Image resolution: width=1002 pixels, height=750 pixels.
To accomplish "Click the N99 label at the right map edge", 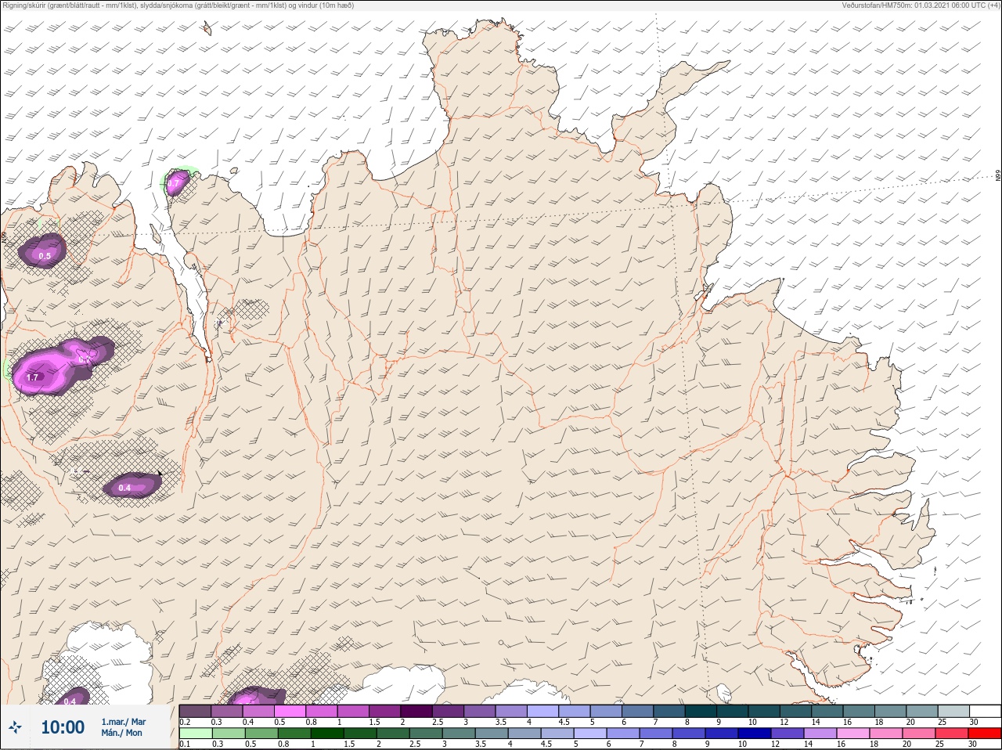I will click(x=997, y=177).
